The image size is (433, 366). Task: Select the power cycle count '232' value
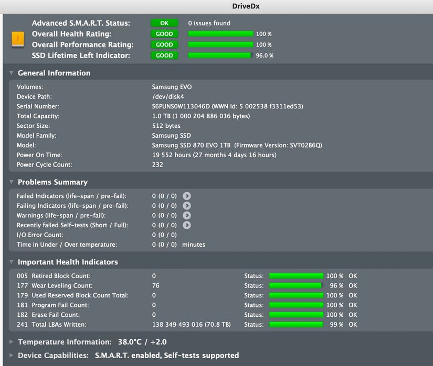click(x=157, y=165)
